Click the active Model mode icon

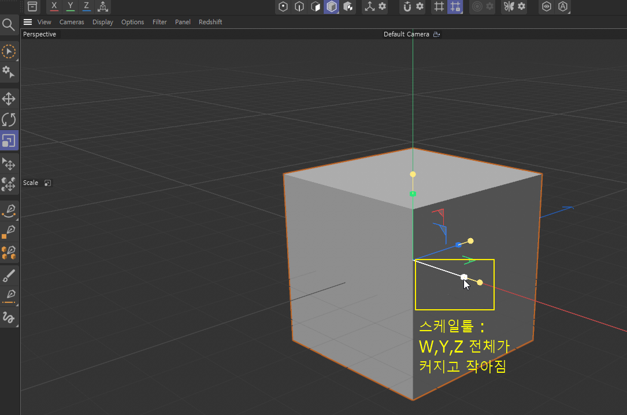(x=332, y=6)
